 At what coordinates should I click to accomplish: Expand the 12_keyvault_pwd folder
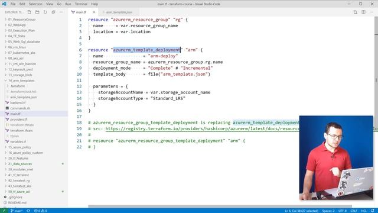(x=20, y=69)
